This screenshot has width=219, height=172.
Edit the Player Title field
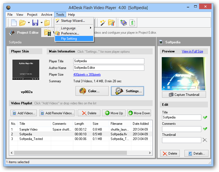(109, 61)
